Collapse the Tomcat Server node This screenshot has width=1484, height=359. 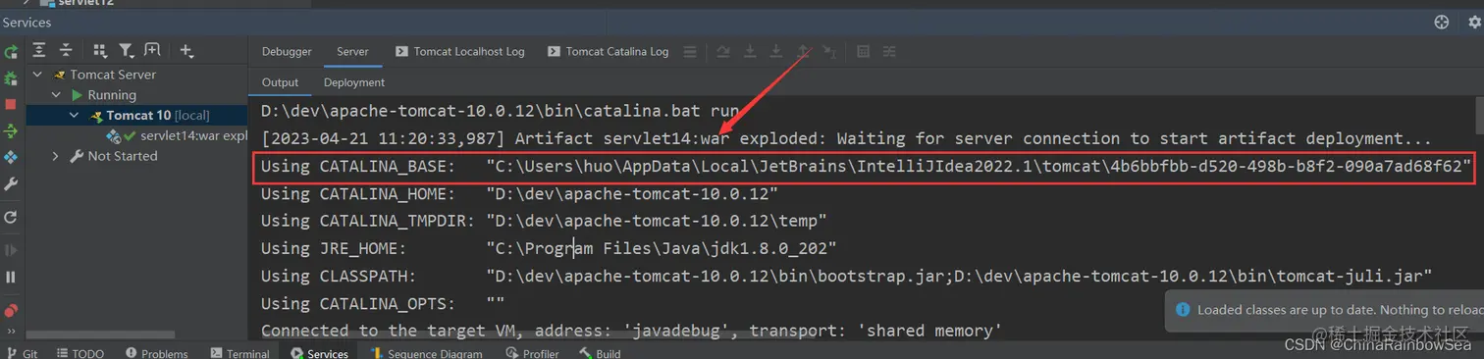[38, 75]
